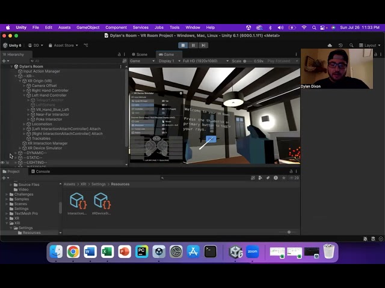The image size is (385, 288).
Task: Toggle the Hierarchy panel lock icon
Action: 119,55
